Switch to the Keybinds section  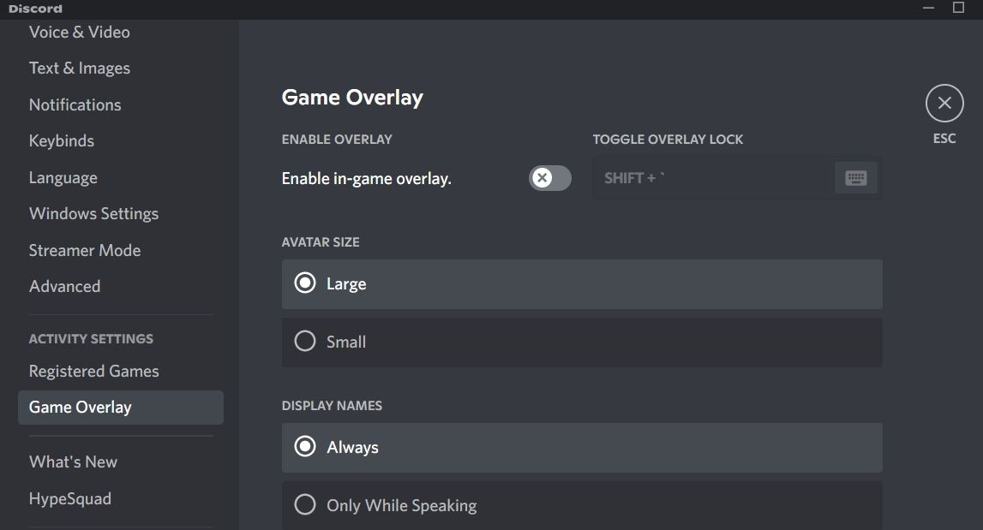pyautogui.click(x=61, y=140)
